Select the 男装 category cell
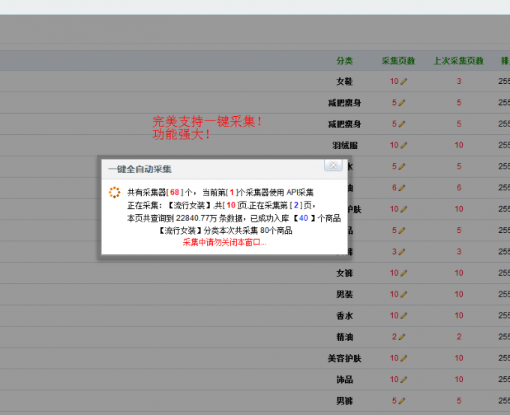The width and height of the screenshot is (510, 415). [344, 294]
